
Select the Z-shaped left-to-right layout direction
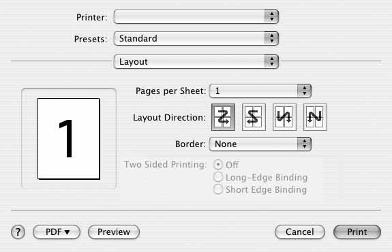(223, 117)
